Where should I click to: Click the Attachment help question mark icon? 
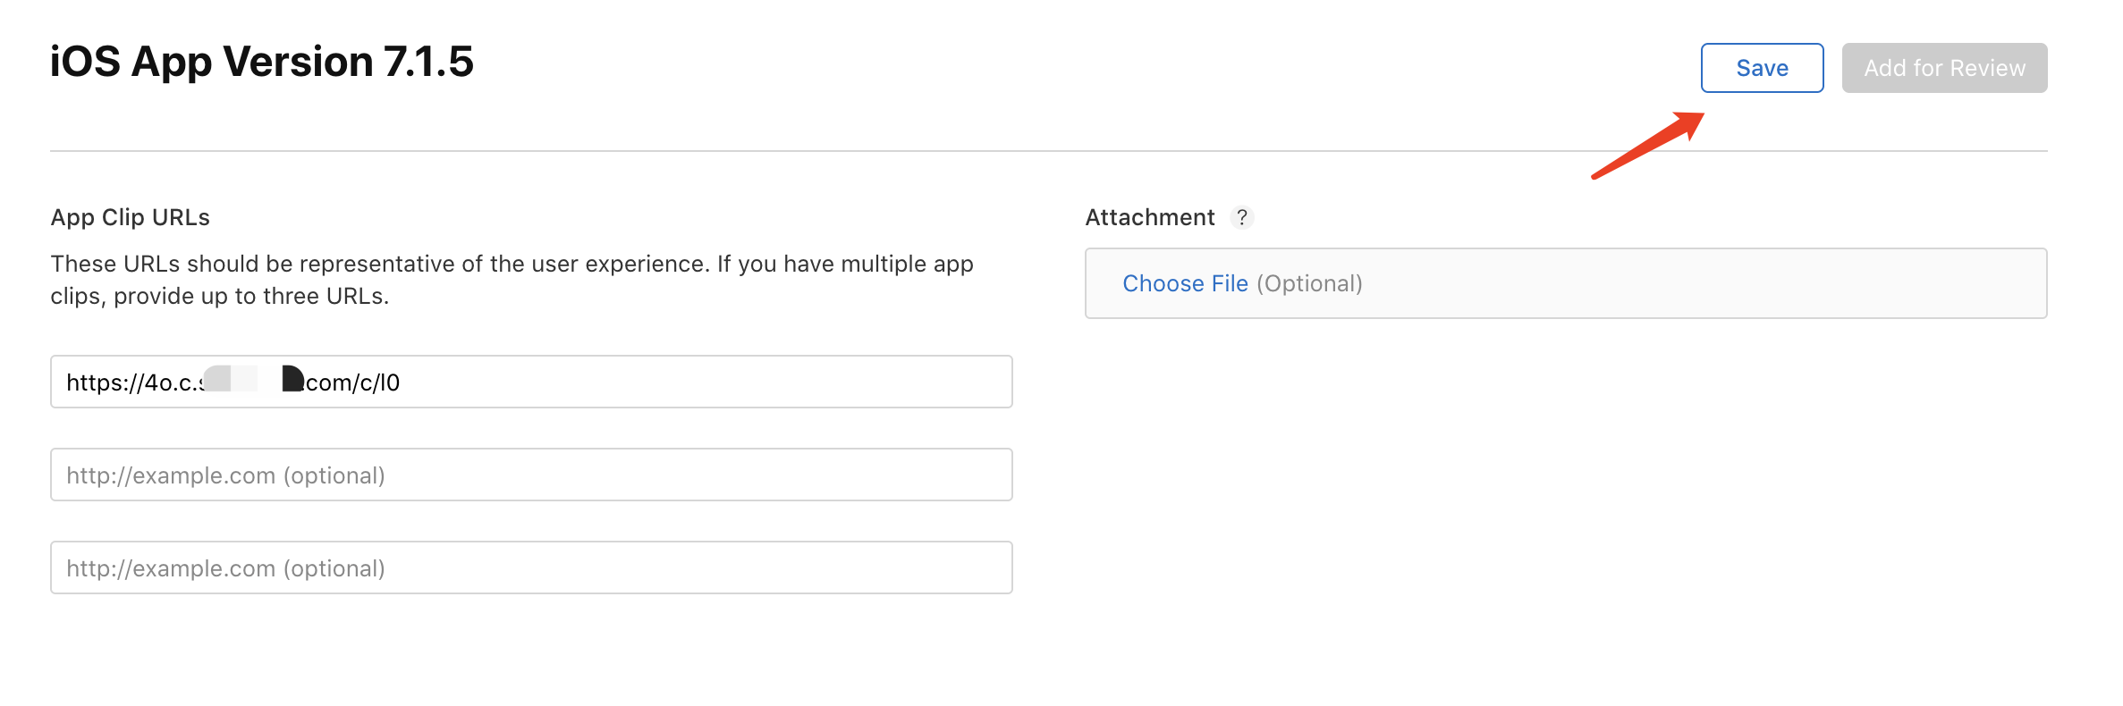point(1242,217)
